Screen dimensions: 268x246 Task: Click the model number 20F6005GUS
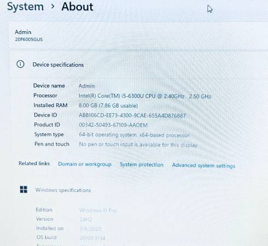(x=29, y=39)
